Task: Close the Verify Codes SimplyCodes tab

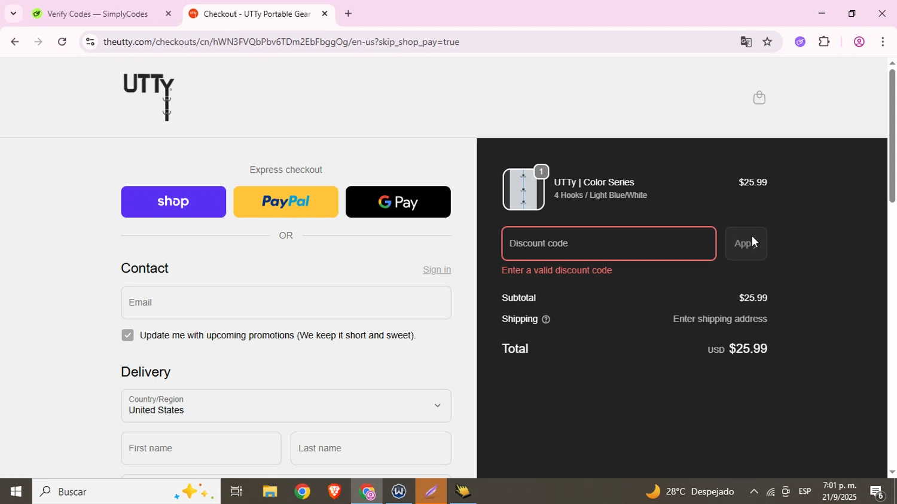Action: (168, 14)
